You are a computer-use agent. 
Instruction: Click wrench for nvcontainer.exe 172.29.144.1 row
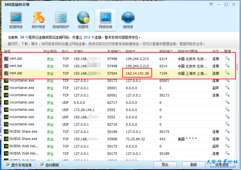(x=227, y=109)
